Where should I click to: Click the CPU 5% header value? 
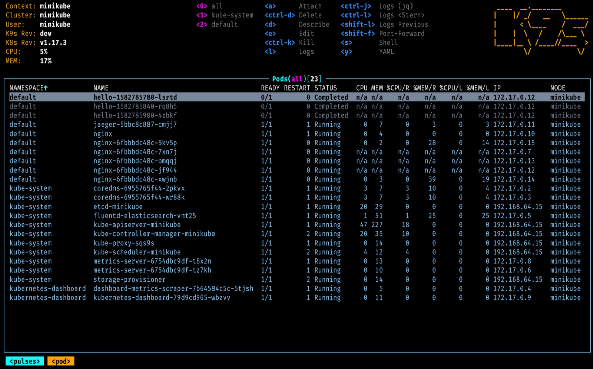pos(44,51)
